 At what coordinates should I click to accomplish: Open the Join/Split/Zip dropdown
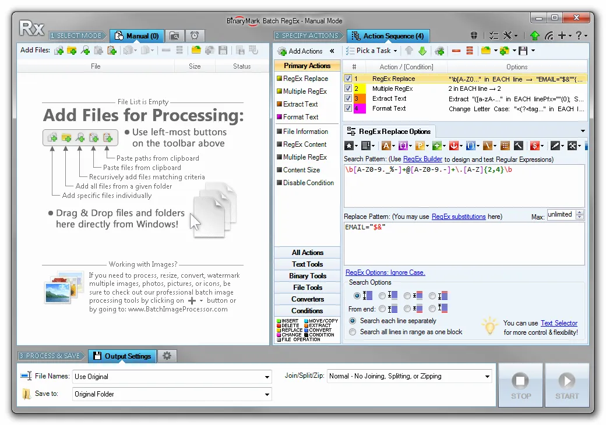click(487, 376)
